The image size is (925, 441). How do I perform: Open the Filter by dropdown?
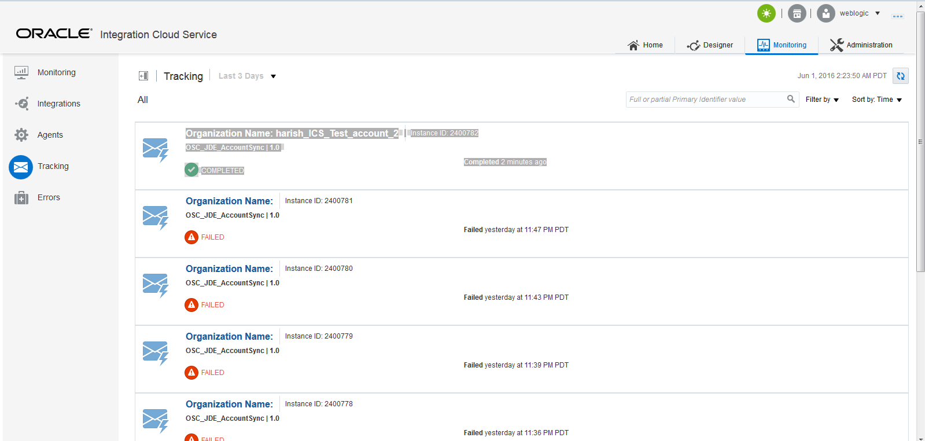point(822,100)
